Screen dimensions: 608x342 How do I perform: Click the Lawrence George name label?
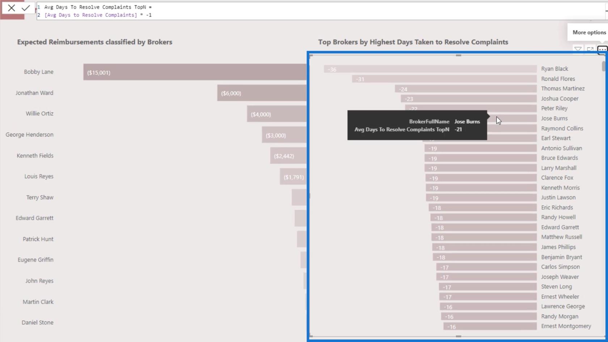tap(563, 307)
